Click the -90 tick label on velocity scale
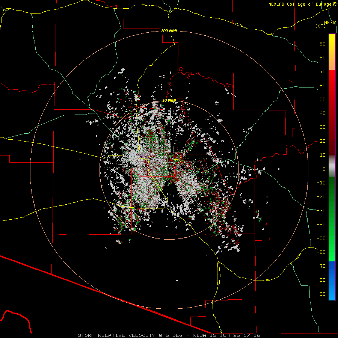338x338 pixels. [x=321, y=294]
